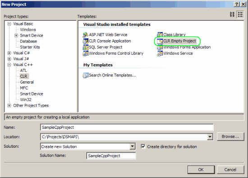This screenshot has width=248, height=178.
Task: Toggle Create directory for solution checkbox
Action: [143, 146]
